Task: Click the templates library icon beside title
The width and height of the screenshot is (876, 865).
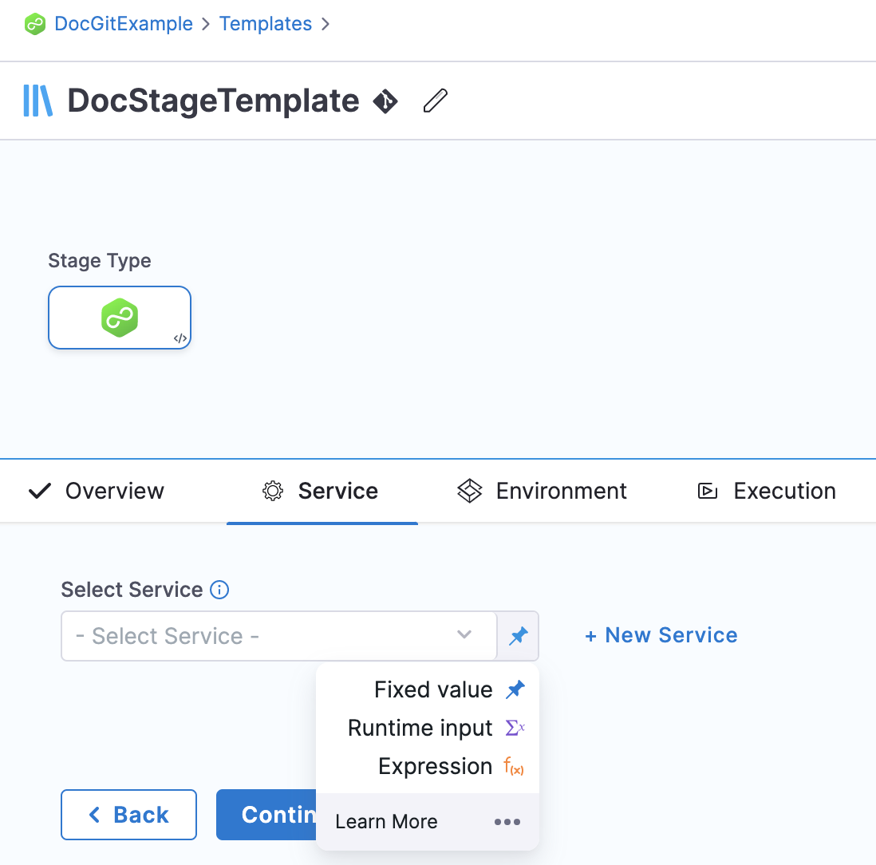Action: (38, 101)
